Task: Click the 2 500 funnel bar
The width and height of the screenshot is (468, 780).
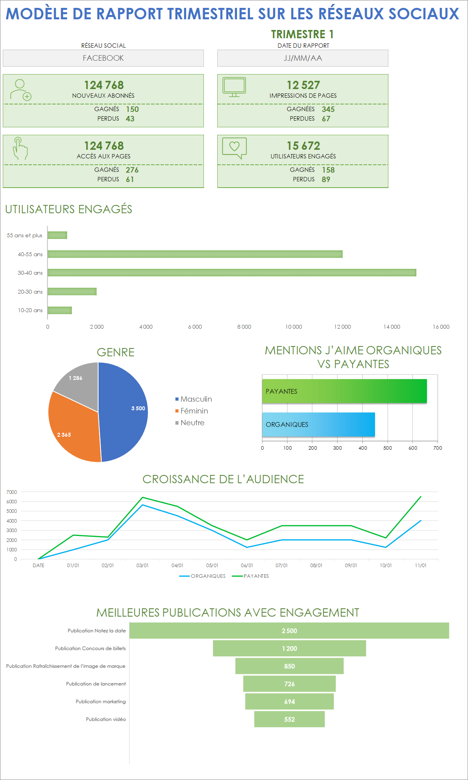Action: pyautogui.click(x=289, y=631)
